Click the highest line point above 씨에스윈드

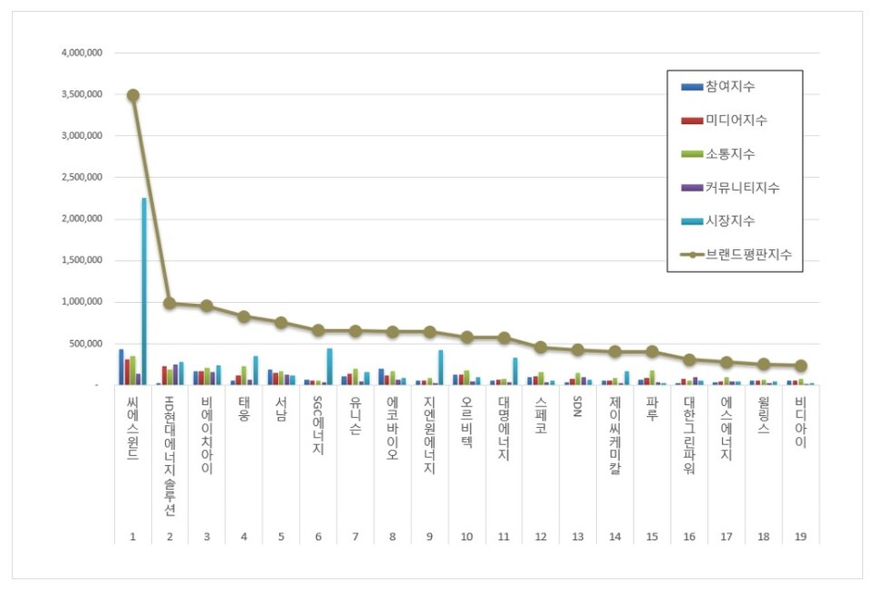[x=133, y=95]
